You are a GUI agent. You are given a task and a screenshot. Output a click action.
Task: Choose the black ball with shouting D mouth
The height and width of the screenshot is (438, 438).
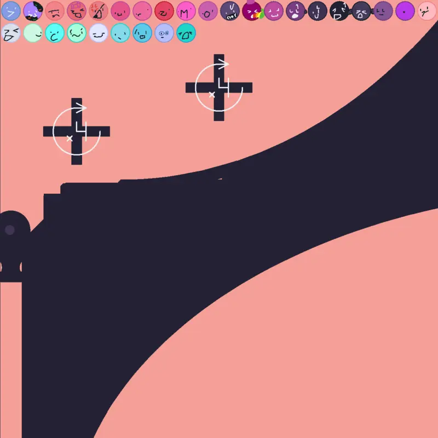[339, 11]
